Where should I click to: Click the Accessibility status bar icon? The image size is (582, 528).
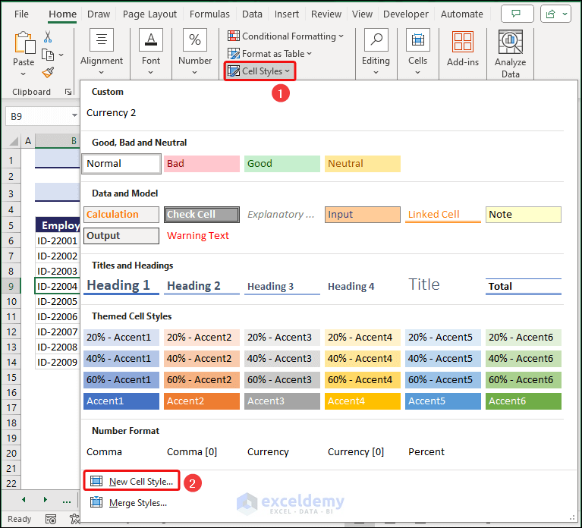coord(74,519)
